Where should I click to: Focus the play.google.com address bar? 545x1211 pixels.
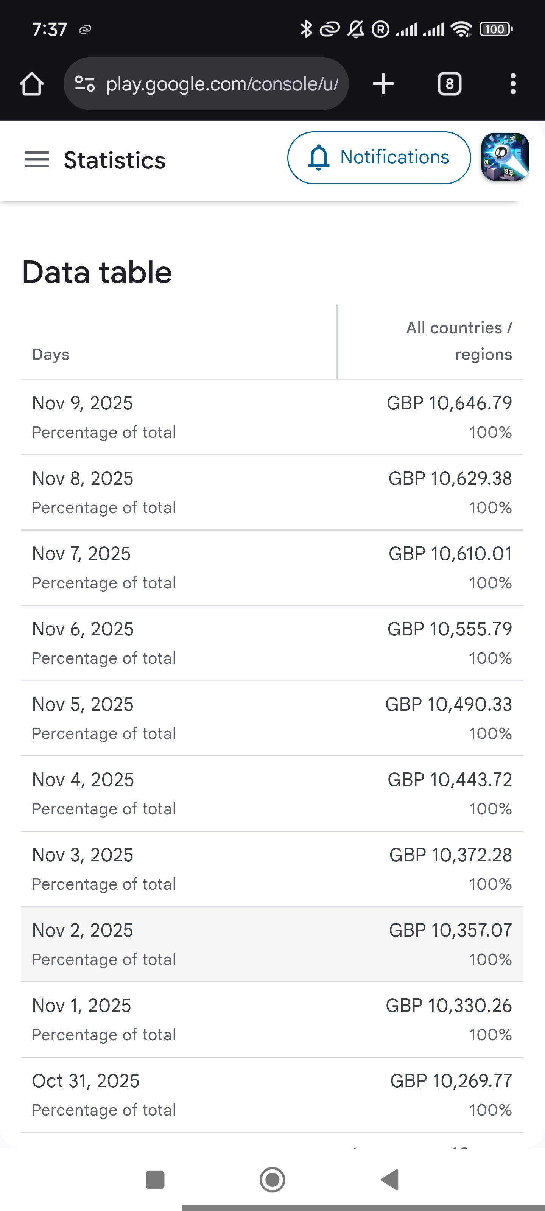tap(221, 84)
